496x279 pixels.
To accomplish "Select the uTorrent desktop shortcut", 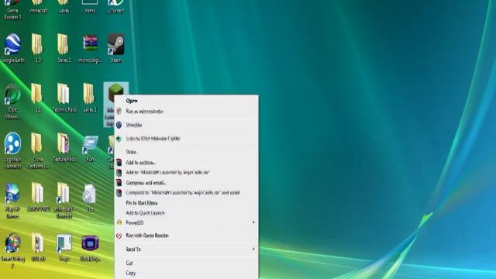I will click(115, 6).
